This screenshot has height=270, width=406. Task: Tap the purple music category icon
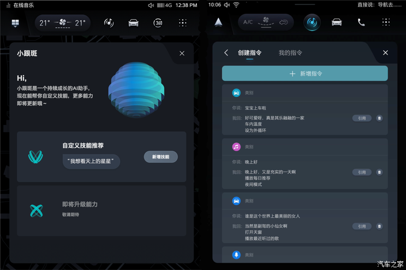tap(236, 147)
